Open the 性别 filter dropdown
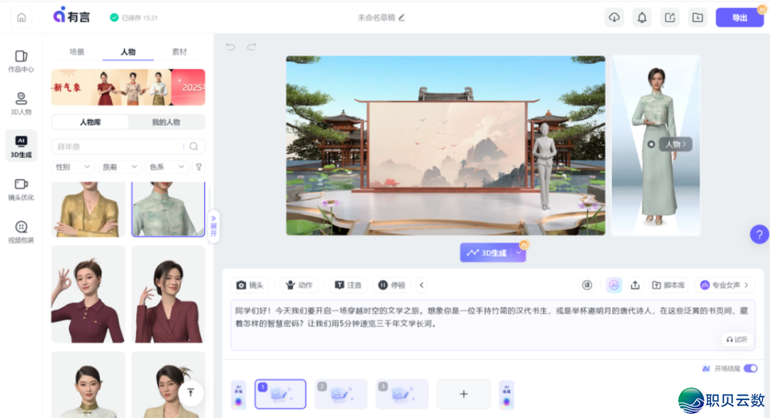Image resolution: width=770 pixels, height=418 pixels. click(x=72, y=166)
